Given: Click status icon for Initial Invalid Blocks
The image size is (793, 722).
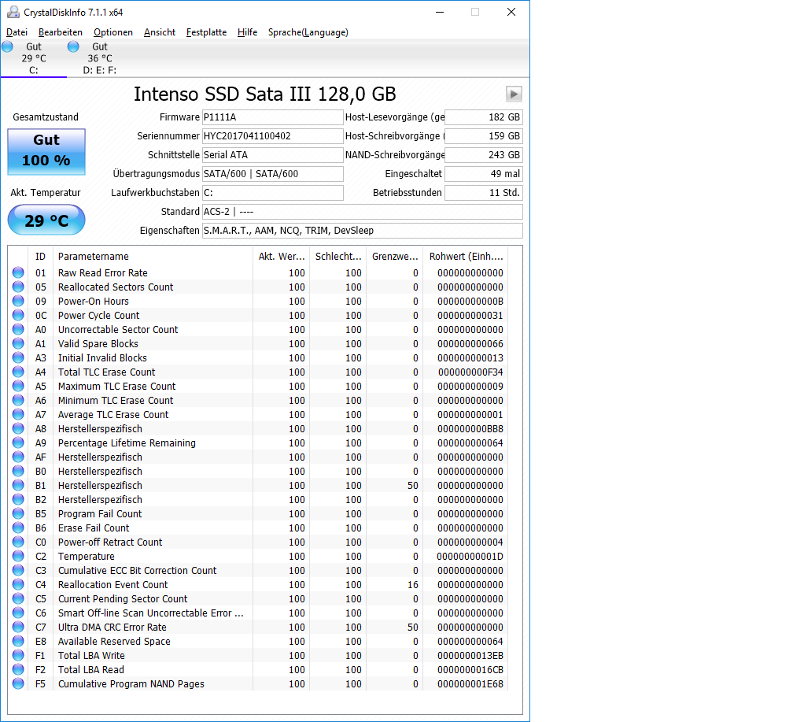Looking at the screenshot, I should click(18, 357).
